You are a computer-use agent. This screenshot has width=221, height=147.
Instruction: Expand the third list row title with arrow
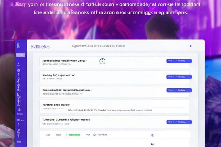pyautogui.click(x=67, y=90)
